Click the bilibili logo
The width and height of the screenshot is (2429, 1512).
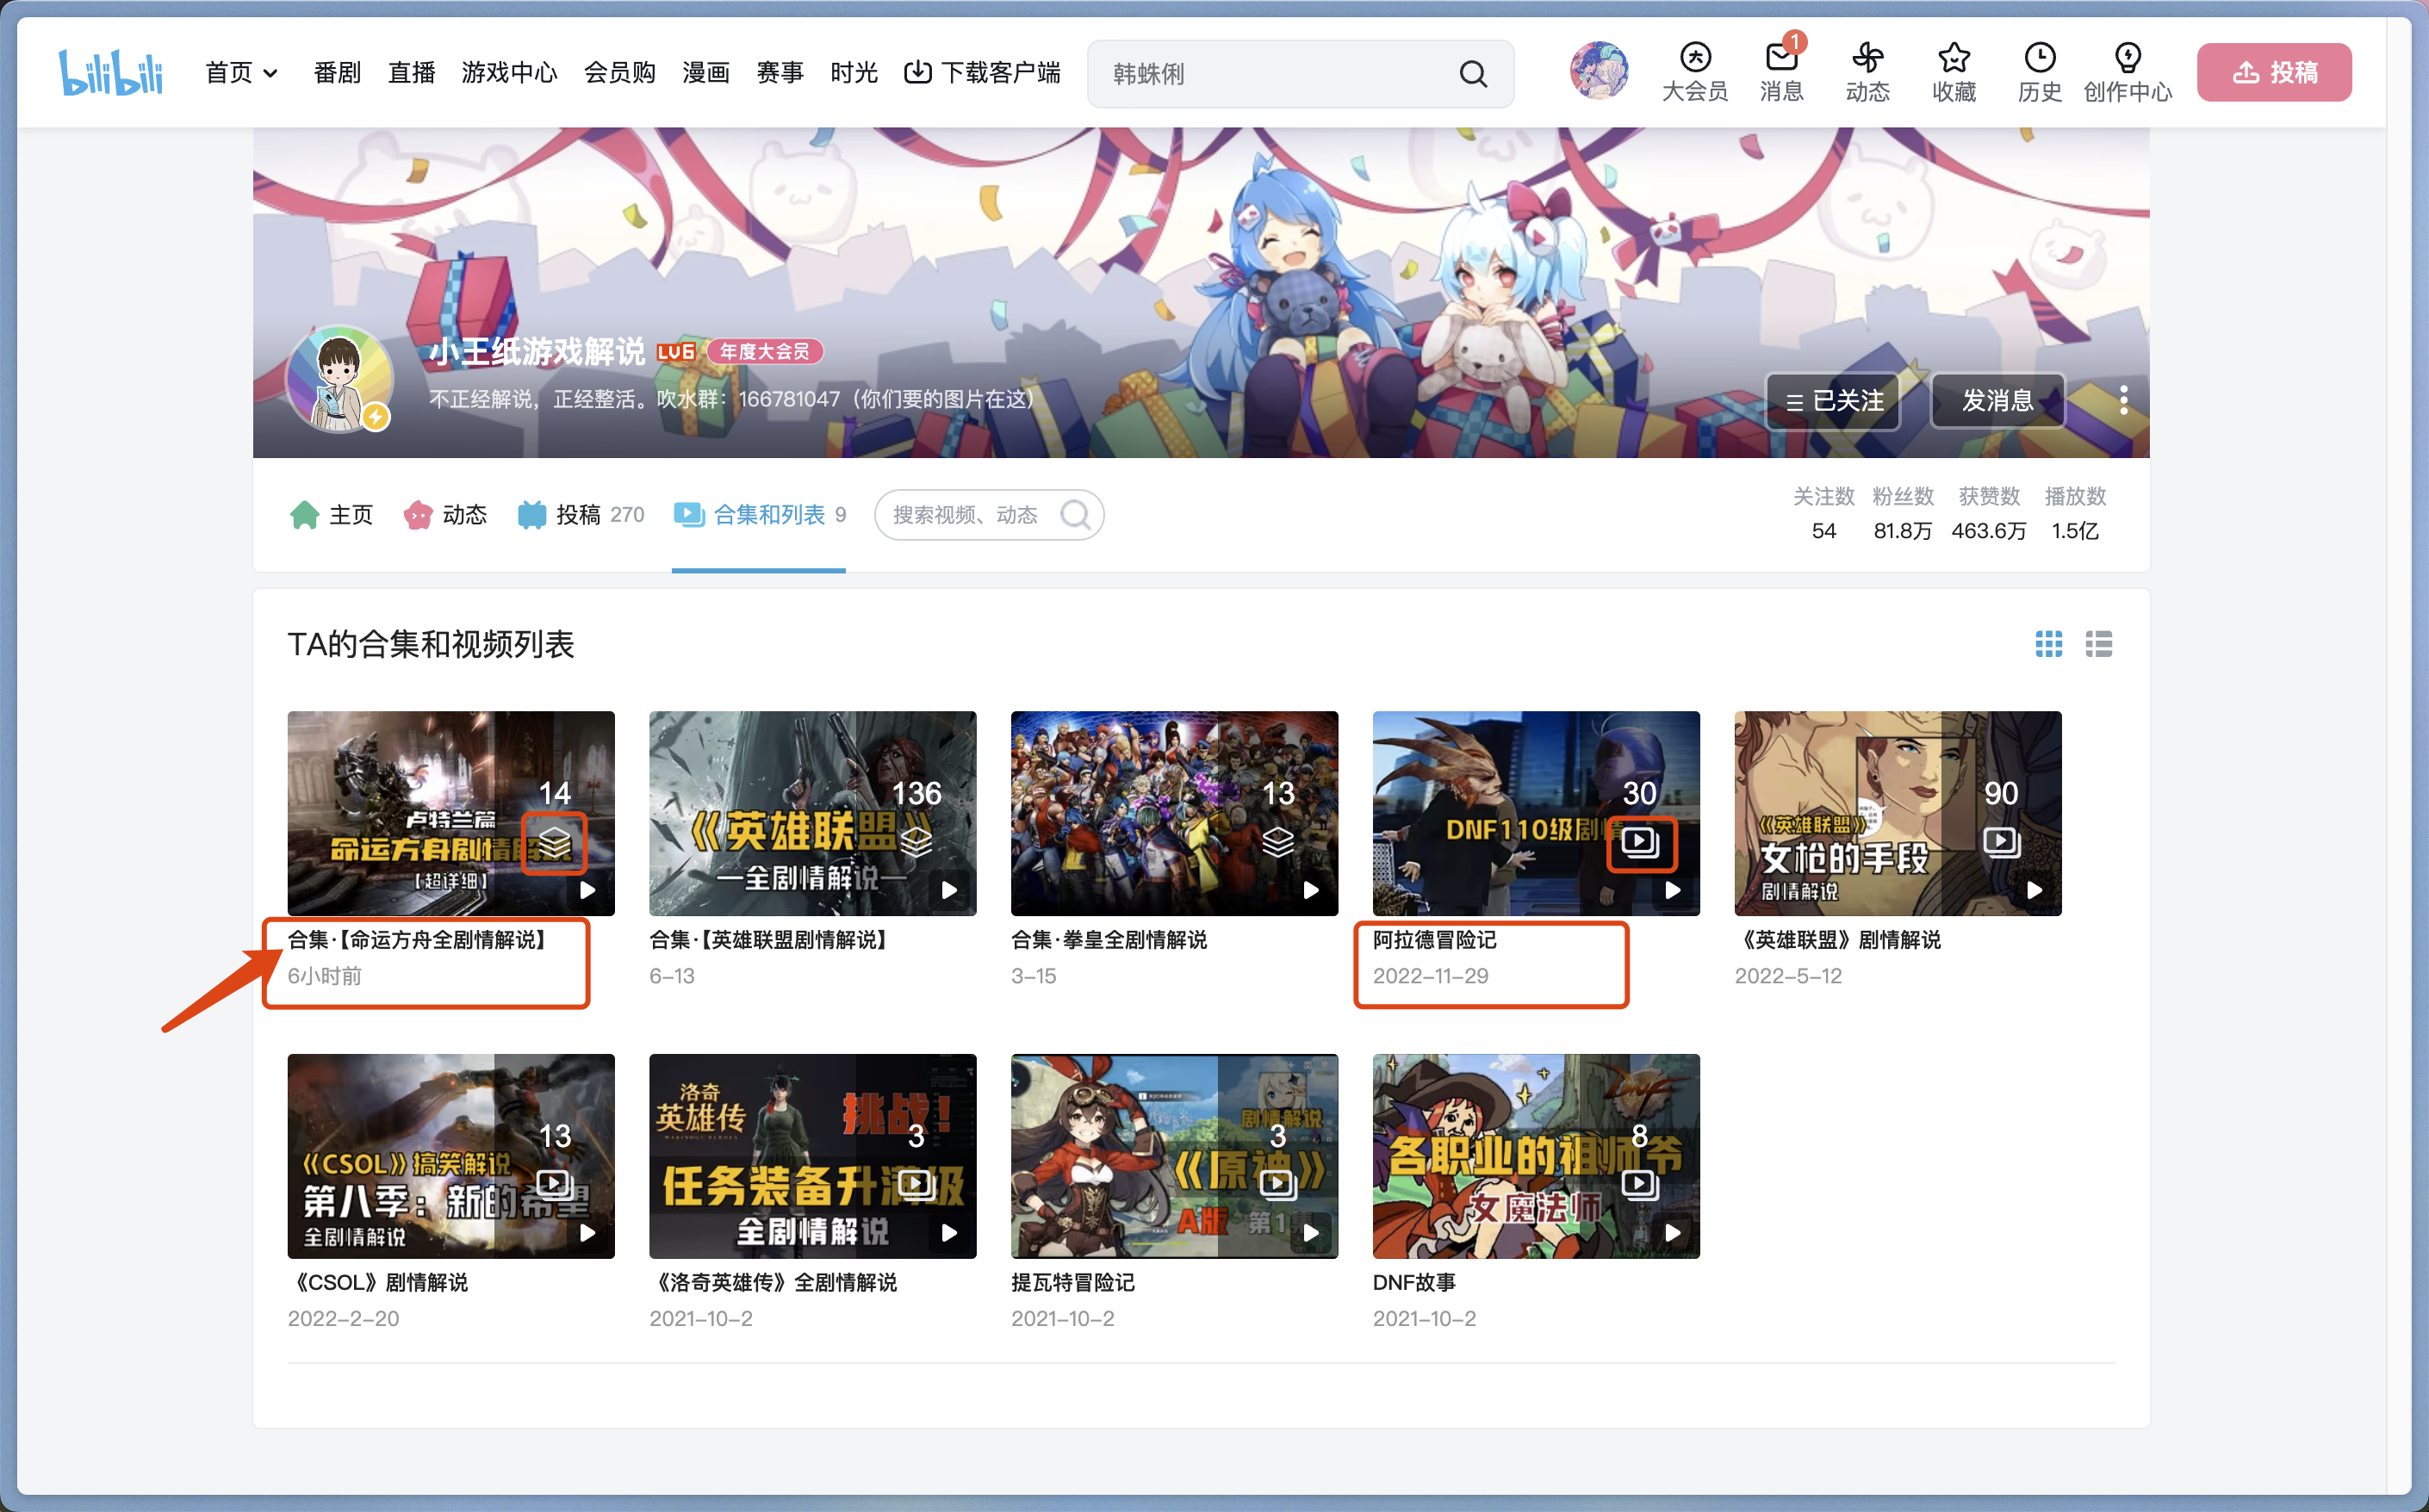(x=110, y=72)
